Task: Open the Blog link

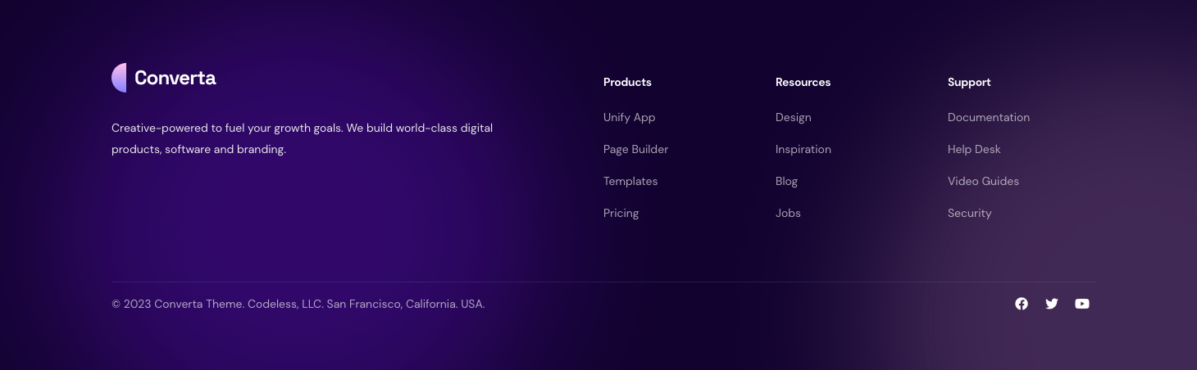Action: [x=786, y=181]
